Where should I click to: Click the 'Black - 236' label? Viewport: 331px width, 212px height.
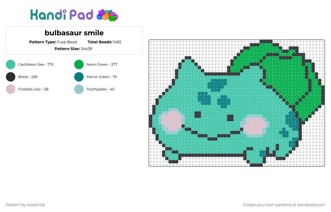pyautogui.click(x=28, y=77)
